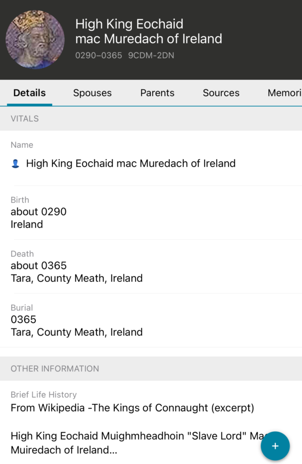Open the king's portrait photo
This screenshot has height=464, width=302.
(x=35, y=40)
